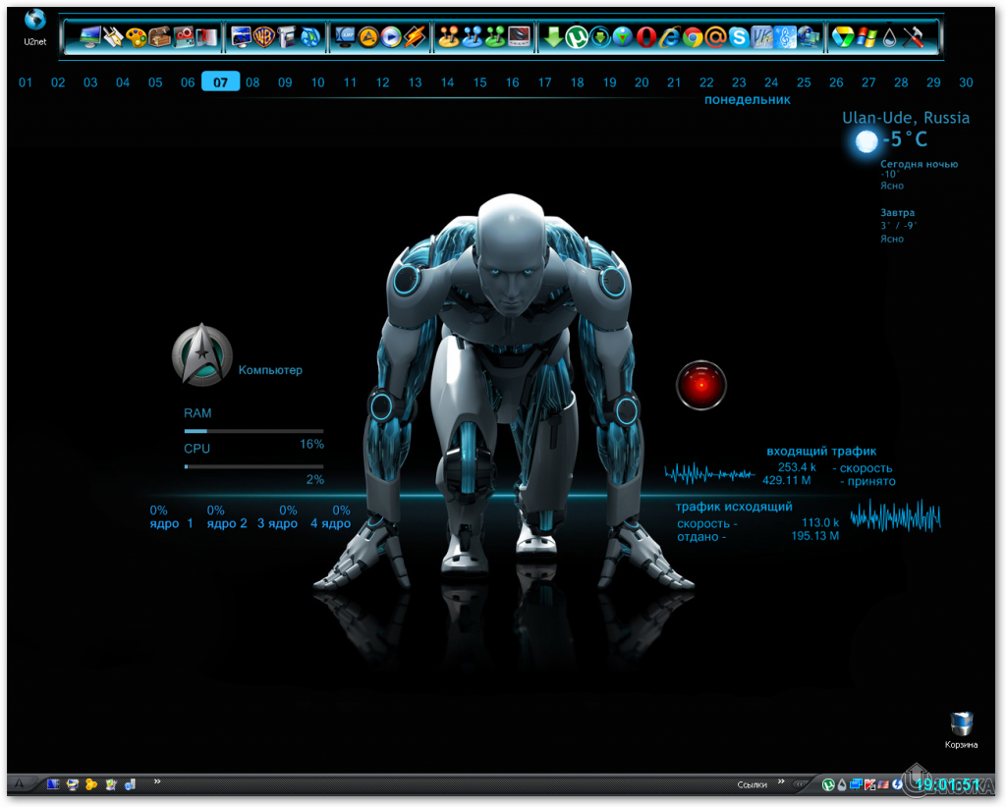Open the Opera browser icon
This screenshot has width=1006, height=807.
(645, 37)
